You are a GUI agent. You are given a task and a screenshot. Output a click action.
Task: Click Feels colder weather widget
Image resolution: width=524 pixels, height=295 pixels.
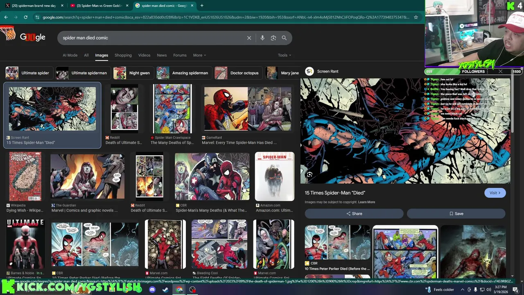440,290
